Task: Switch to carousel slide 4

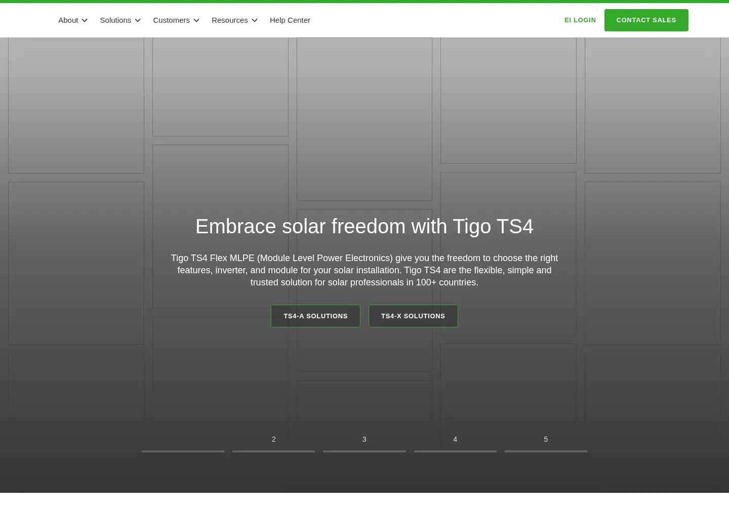Action: (x=455, y=443)
